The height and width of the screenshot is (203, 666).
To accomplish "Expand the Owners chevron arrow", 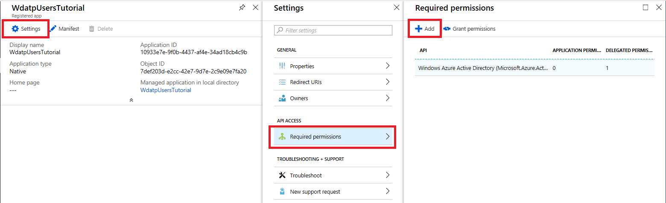I will [x=388, y=98].
